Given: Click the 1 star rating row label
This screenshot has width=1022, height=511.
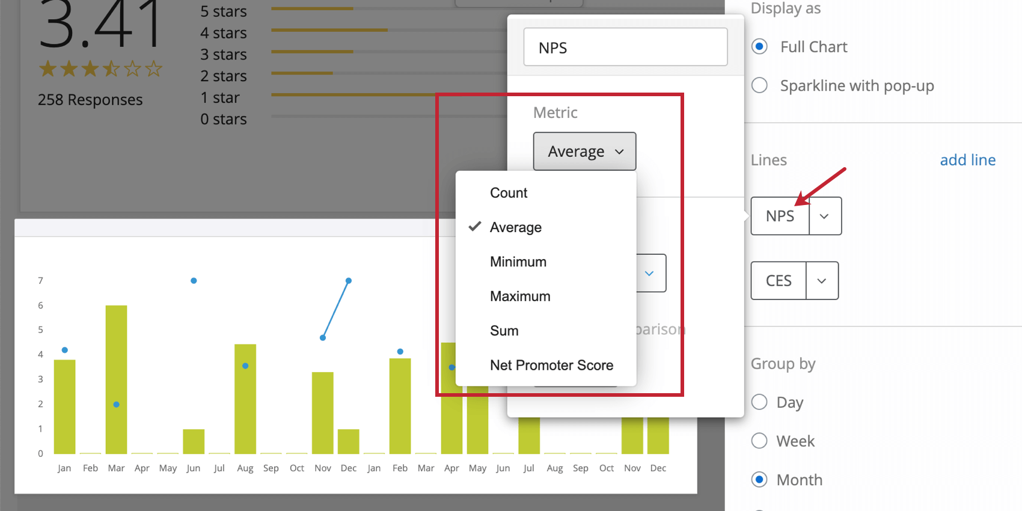Looking at the screenshot, I should (220, 97).
